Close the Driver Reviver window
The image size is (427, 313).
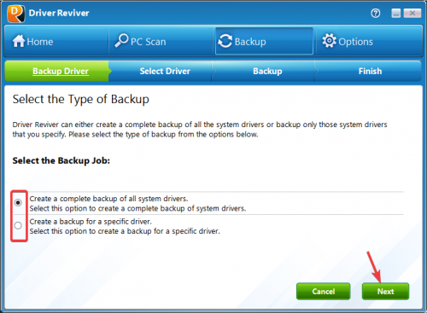click(412, 13)
